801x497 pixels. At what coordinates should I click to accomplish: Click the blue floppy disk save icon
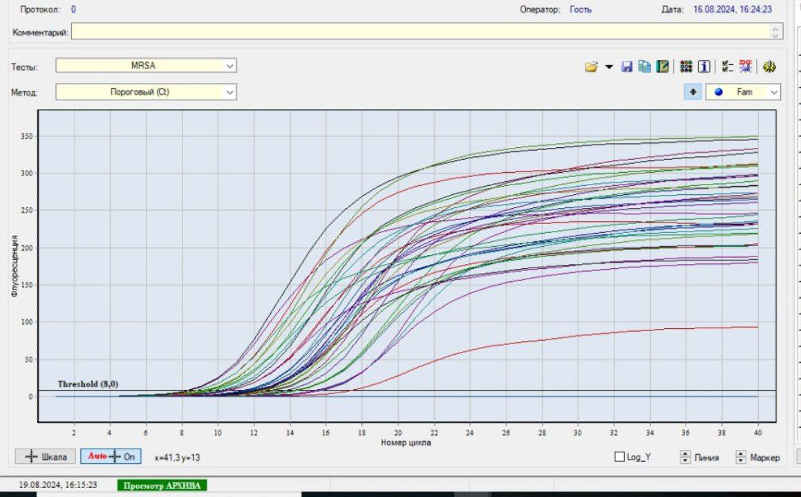[x=627, y=66]
